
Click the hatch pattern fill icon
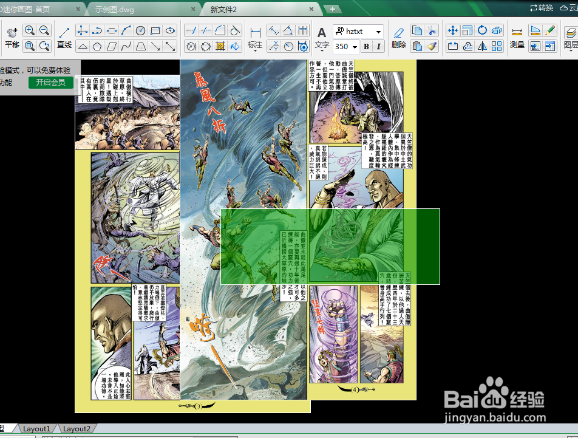[220, 46]
